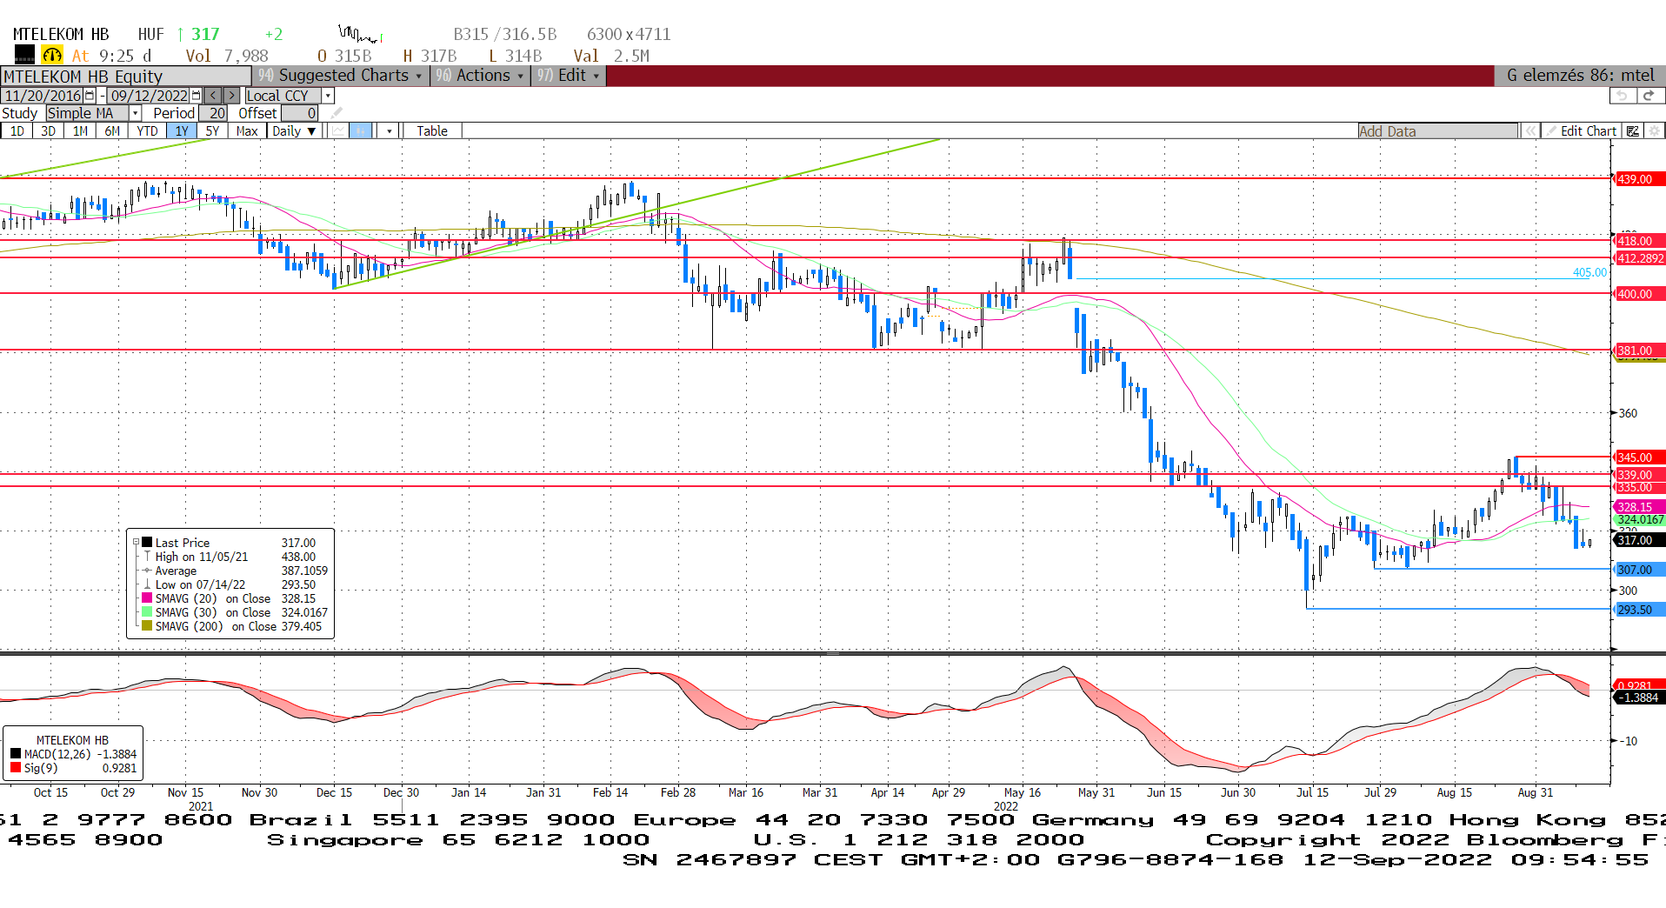The width and height of the screenshot is (1666, 908).
Task: Click the Add Data input field
Action: click(1437, 131)
